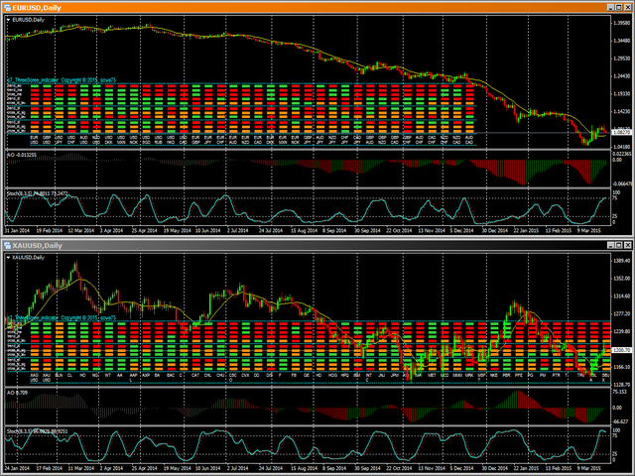
Task: Click the EURUSD current price label 1.08170
Action: tap(620, 132)
